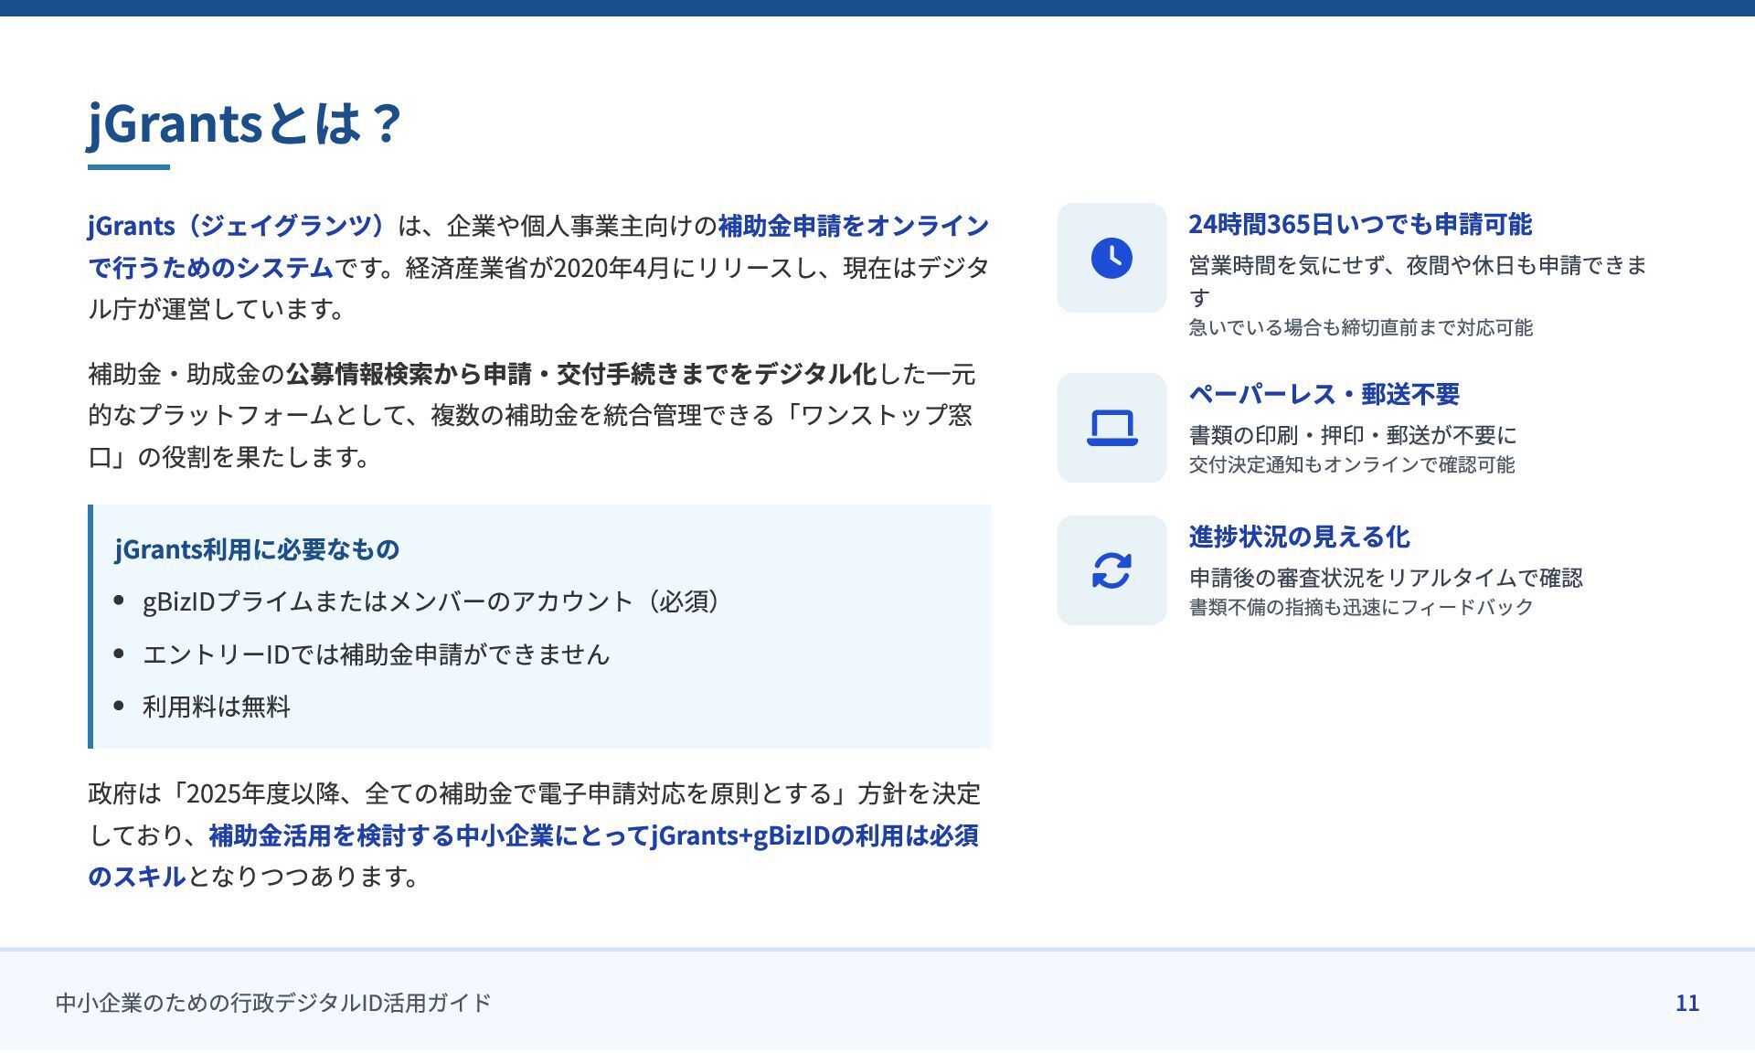Click the box heading jGrants利用に必要なもの
Screen dimensions: 1755x1053
[x=257, y=548]
